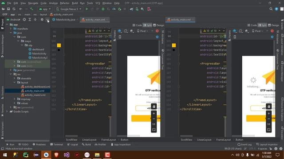
Task: Click the design surface layers icon in left preview
Action: click(119, 31)
